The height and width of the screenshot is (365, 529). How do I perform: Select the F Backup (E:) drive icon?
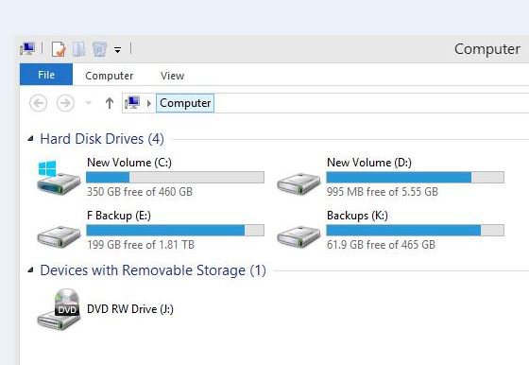59,236
